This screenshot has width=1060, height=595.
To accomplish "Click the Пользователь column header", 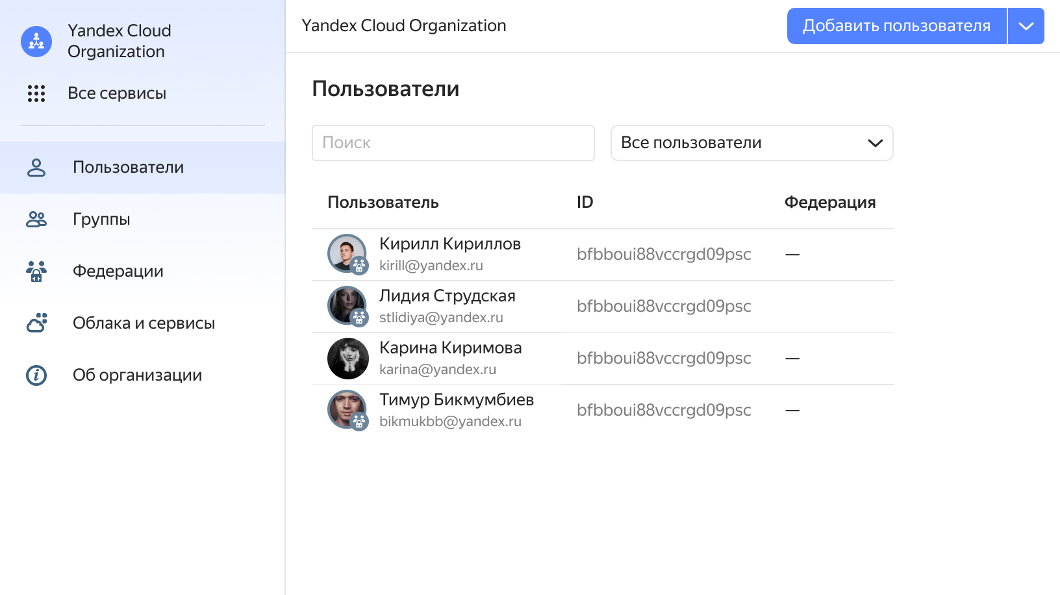I will (383, 202).
